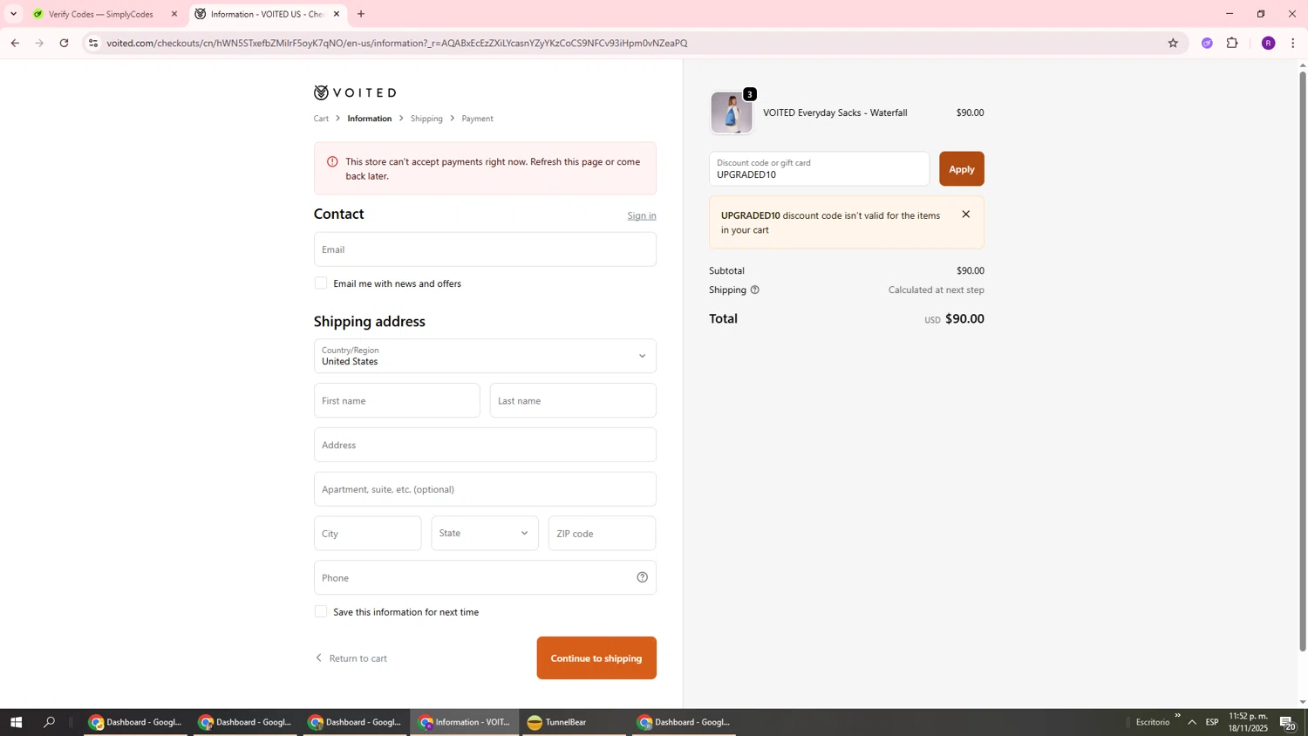Viewport: 1308px width, 736px height.
Task: Click the Shipping info question mark icon
Action: click(755, 290)
